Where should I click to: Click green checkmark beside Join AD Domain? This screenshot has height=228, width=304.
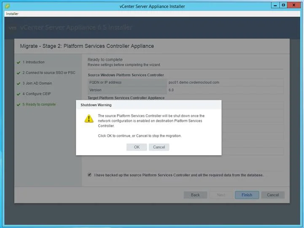pos(19,83)
